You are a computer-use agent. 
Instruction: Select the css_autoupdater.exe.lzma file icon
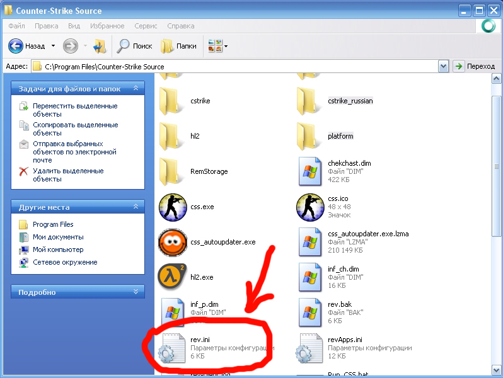[x=309, y=242]
